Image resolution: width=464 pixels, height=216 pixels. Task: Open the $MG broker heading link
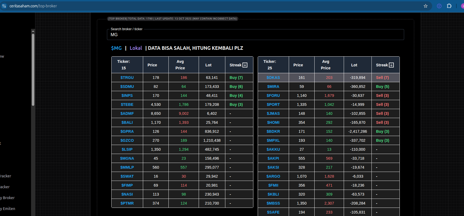(116, 48)
